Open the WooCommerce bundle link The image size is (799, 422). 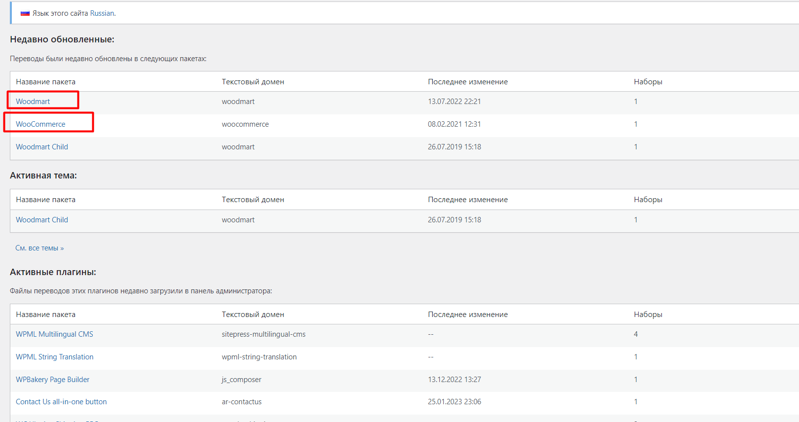click(40, 124)
